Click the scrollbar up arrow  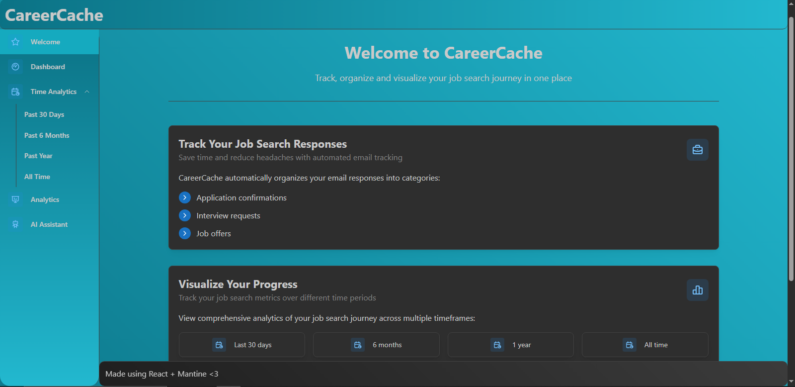pos(791,4)
